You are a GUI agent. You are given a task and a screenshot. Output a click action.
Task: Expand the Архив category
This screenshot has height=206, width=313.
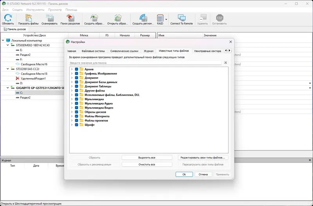pos(72,69)
